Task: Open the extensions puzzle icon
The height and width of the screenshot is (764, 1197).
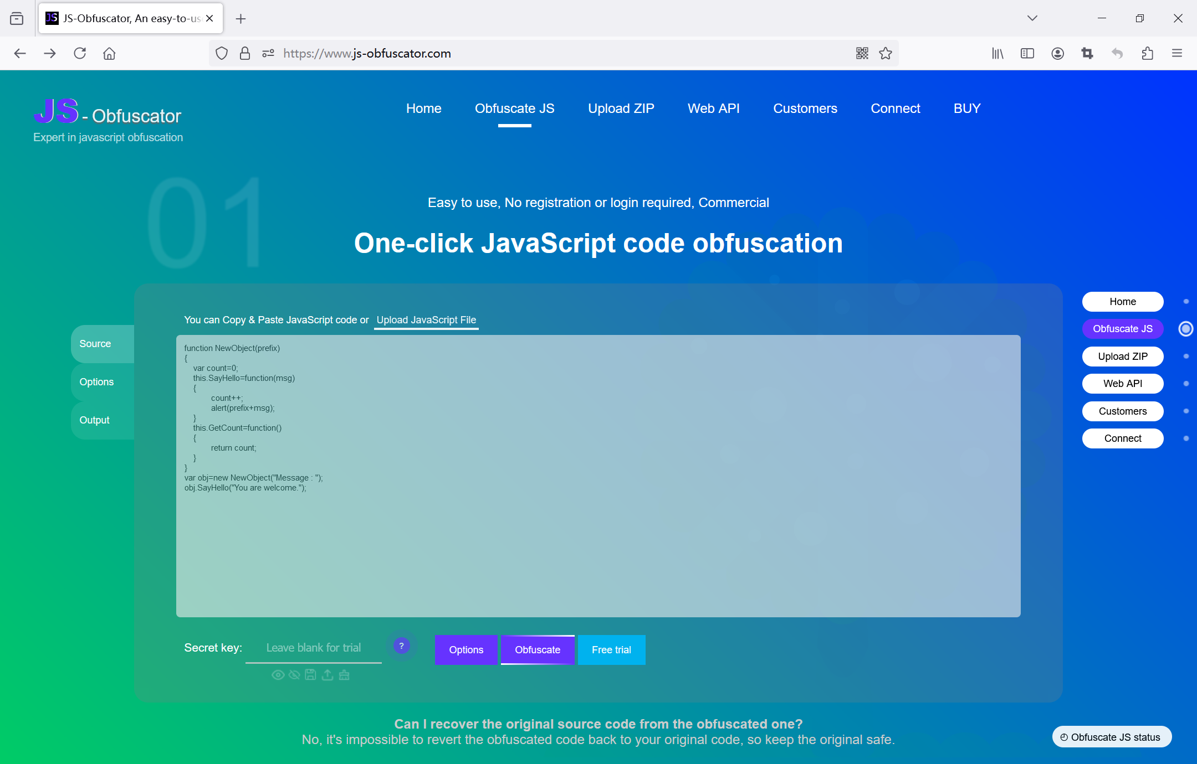Action: (x=1147, y=53)
